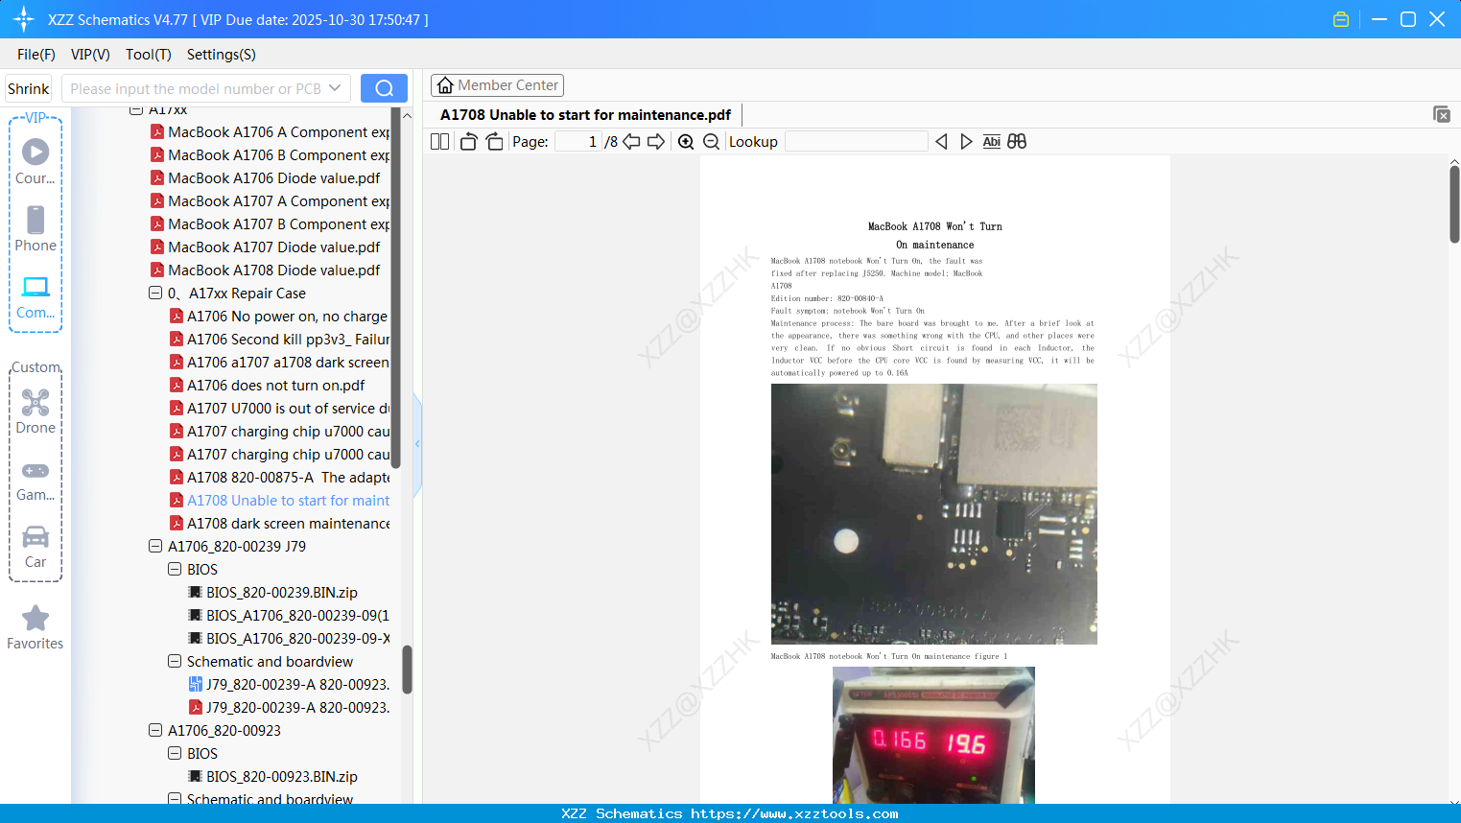This screenshot has width=1461, height=823.
Task: Click the Lookup text field
Action: [856, 141]
